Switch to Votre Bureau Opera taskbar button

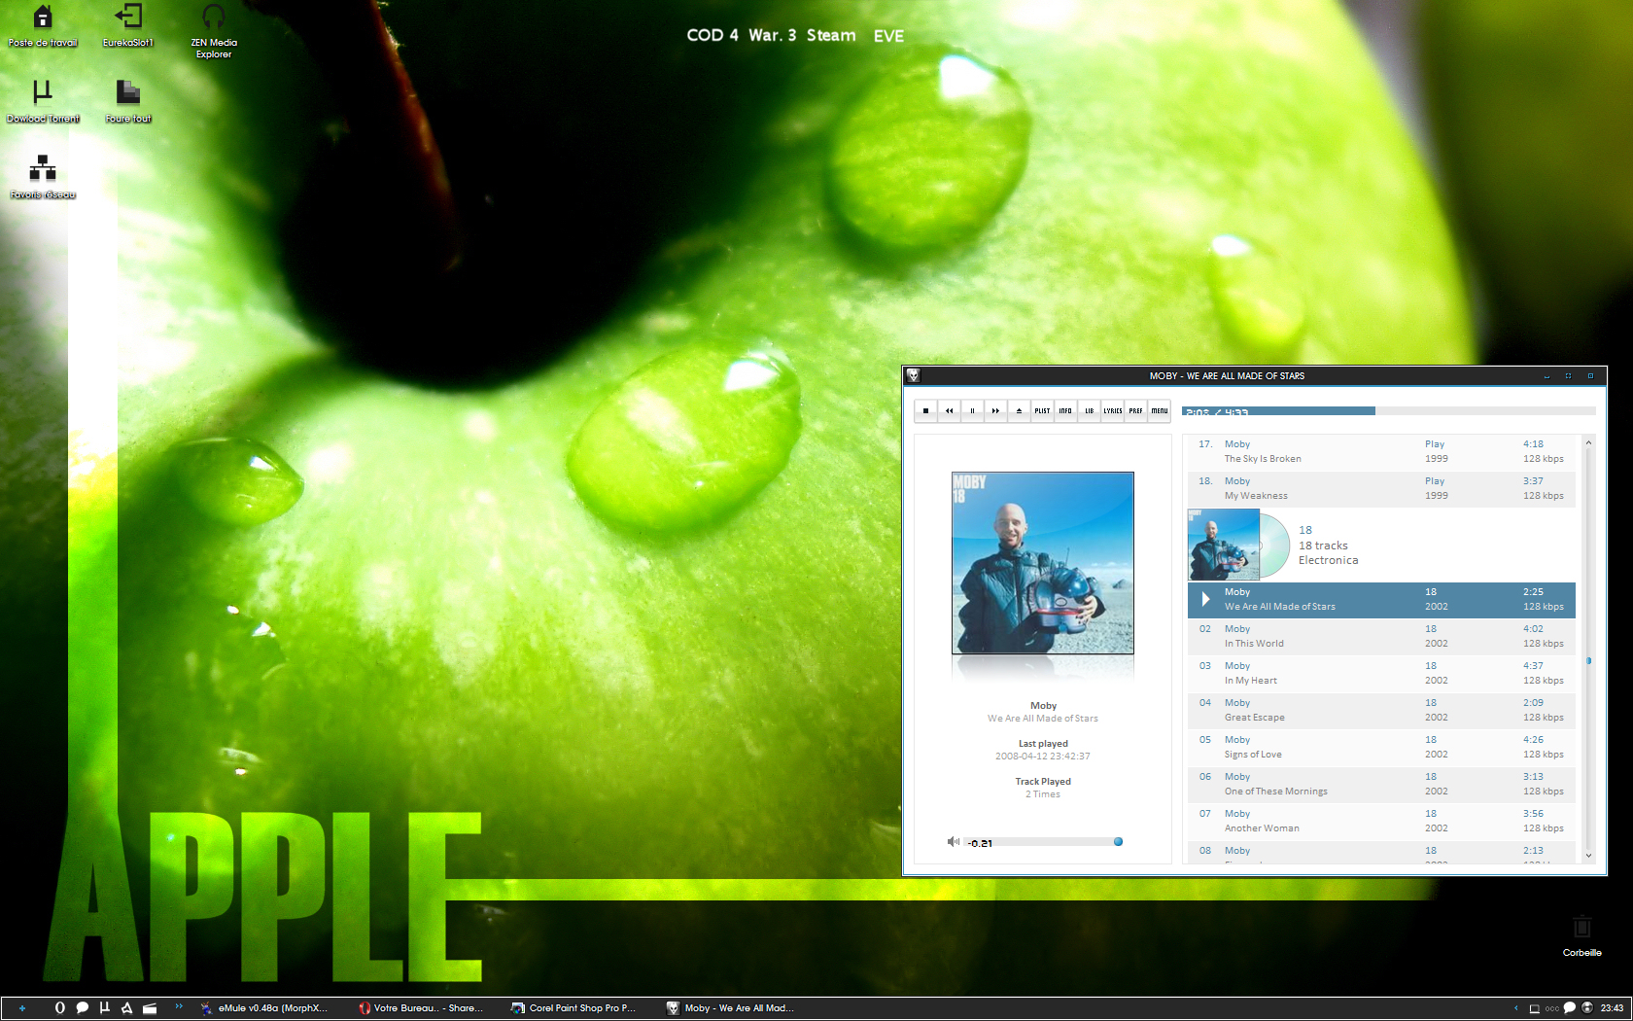420,1008
